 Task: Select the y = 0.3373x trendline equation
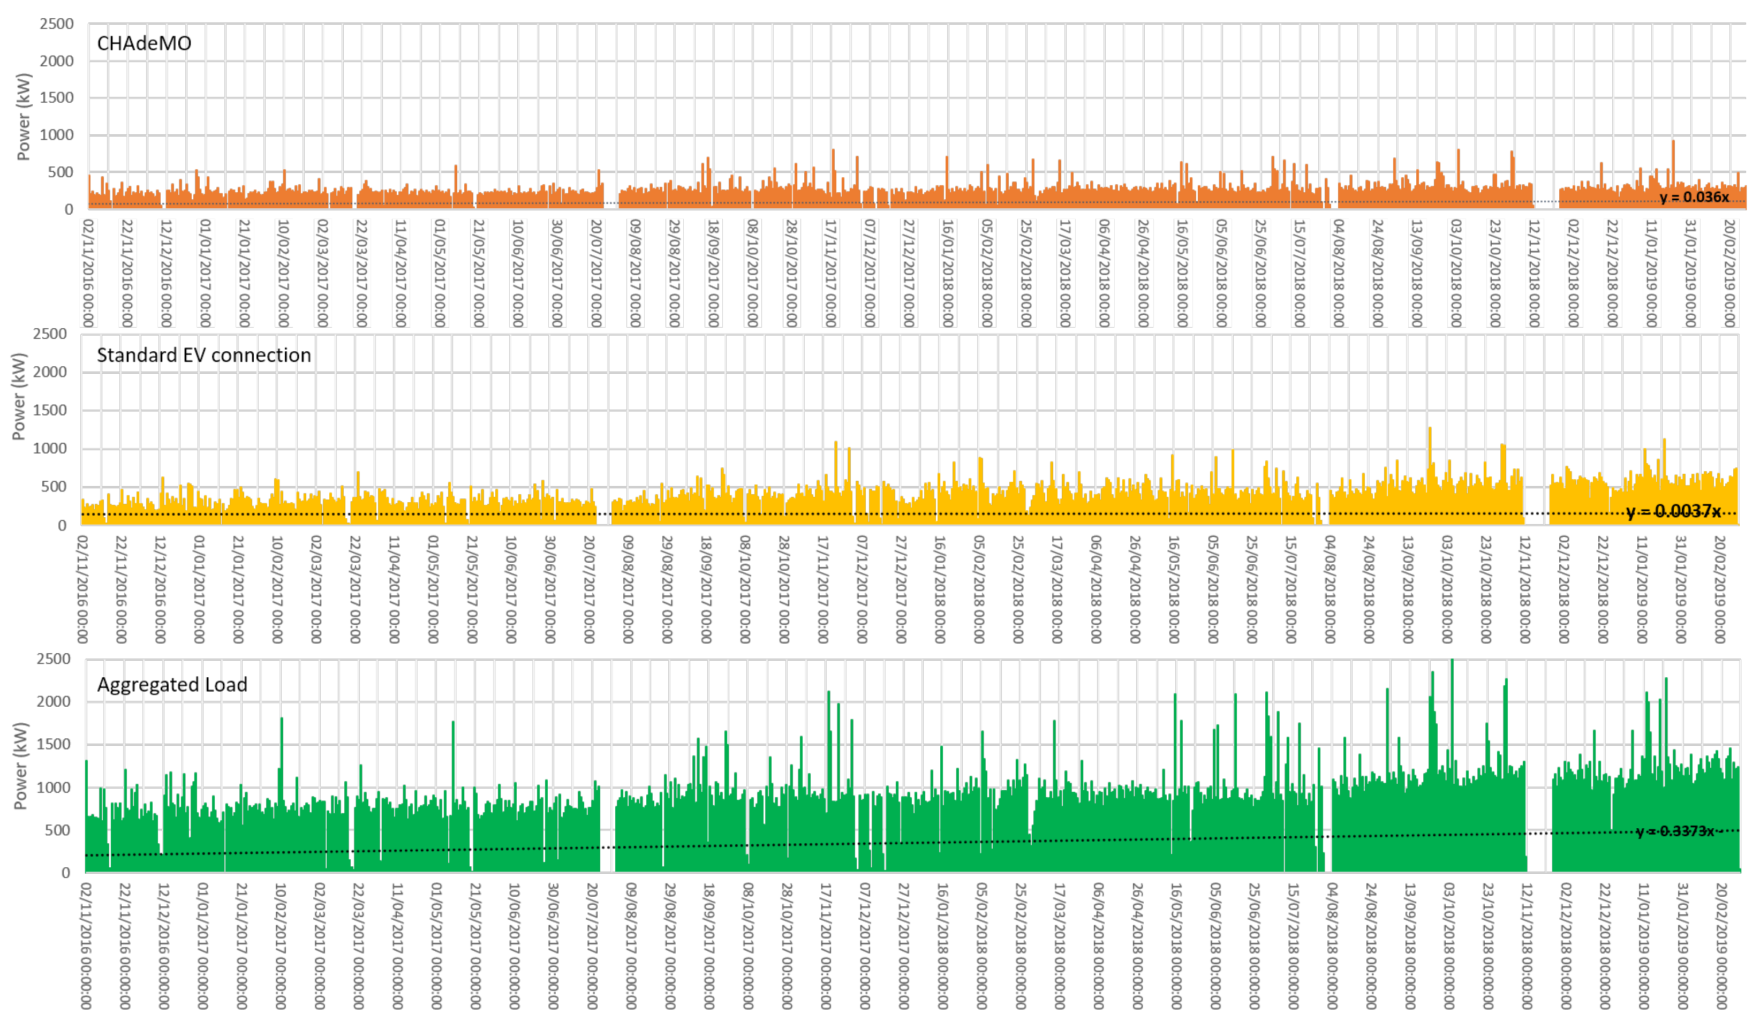pyautogui.click(x=1675, y=831)
